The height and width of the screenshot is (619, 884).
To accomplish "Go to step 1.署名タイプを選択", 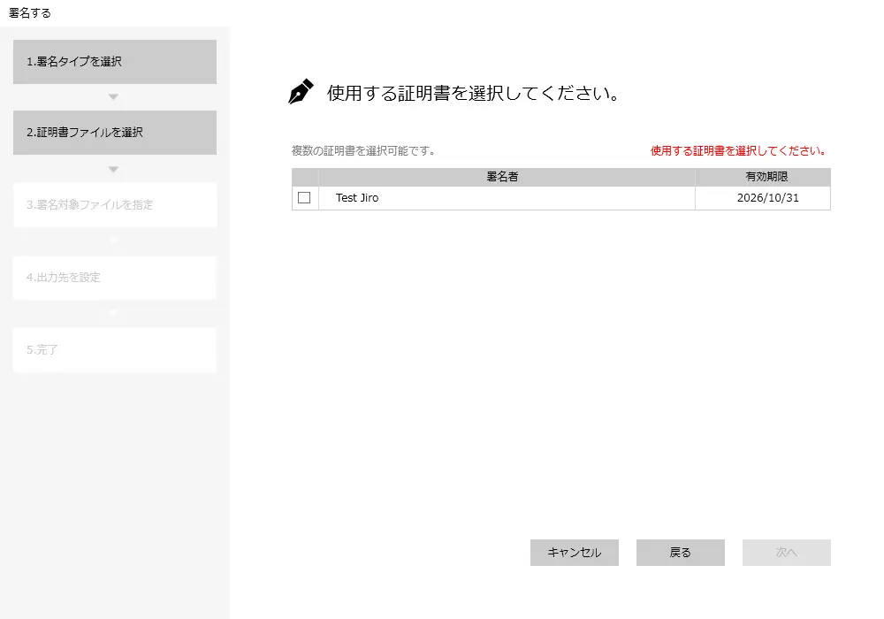I will click(x=115, y=62).
